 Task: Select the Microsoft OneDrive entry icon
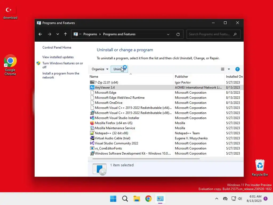[x=92, y=102]
